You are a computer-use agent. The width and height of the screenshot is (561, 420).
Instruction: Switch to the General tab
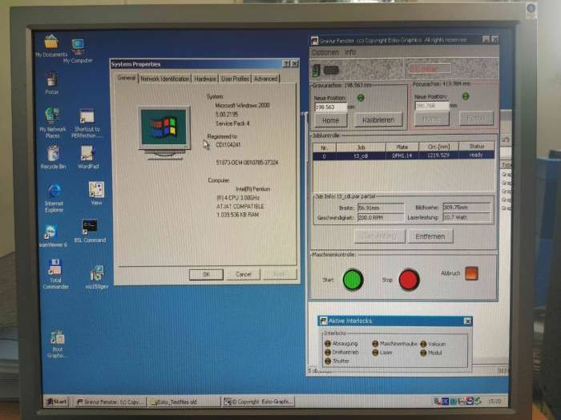[127, 78]
